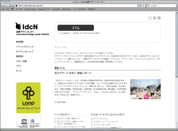The image size is (178, 131).
Task: Select the small font size A button
Action: 150,18
